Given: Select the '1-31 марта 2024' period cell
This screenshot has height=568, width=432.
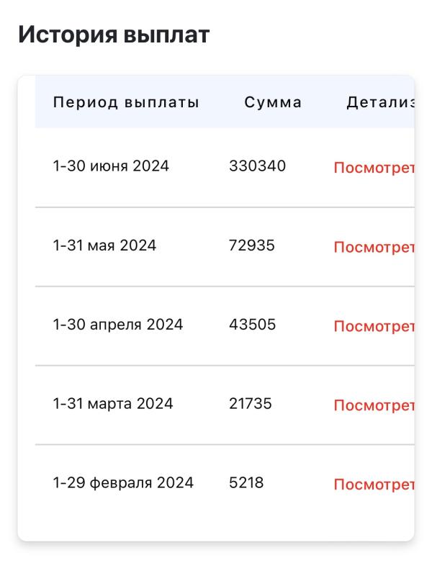Looking at the screenshot, I should pos(113,403).
